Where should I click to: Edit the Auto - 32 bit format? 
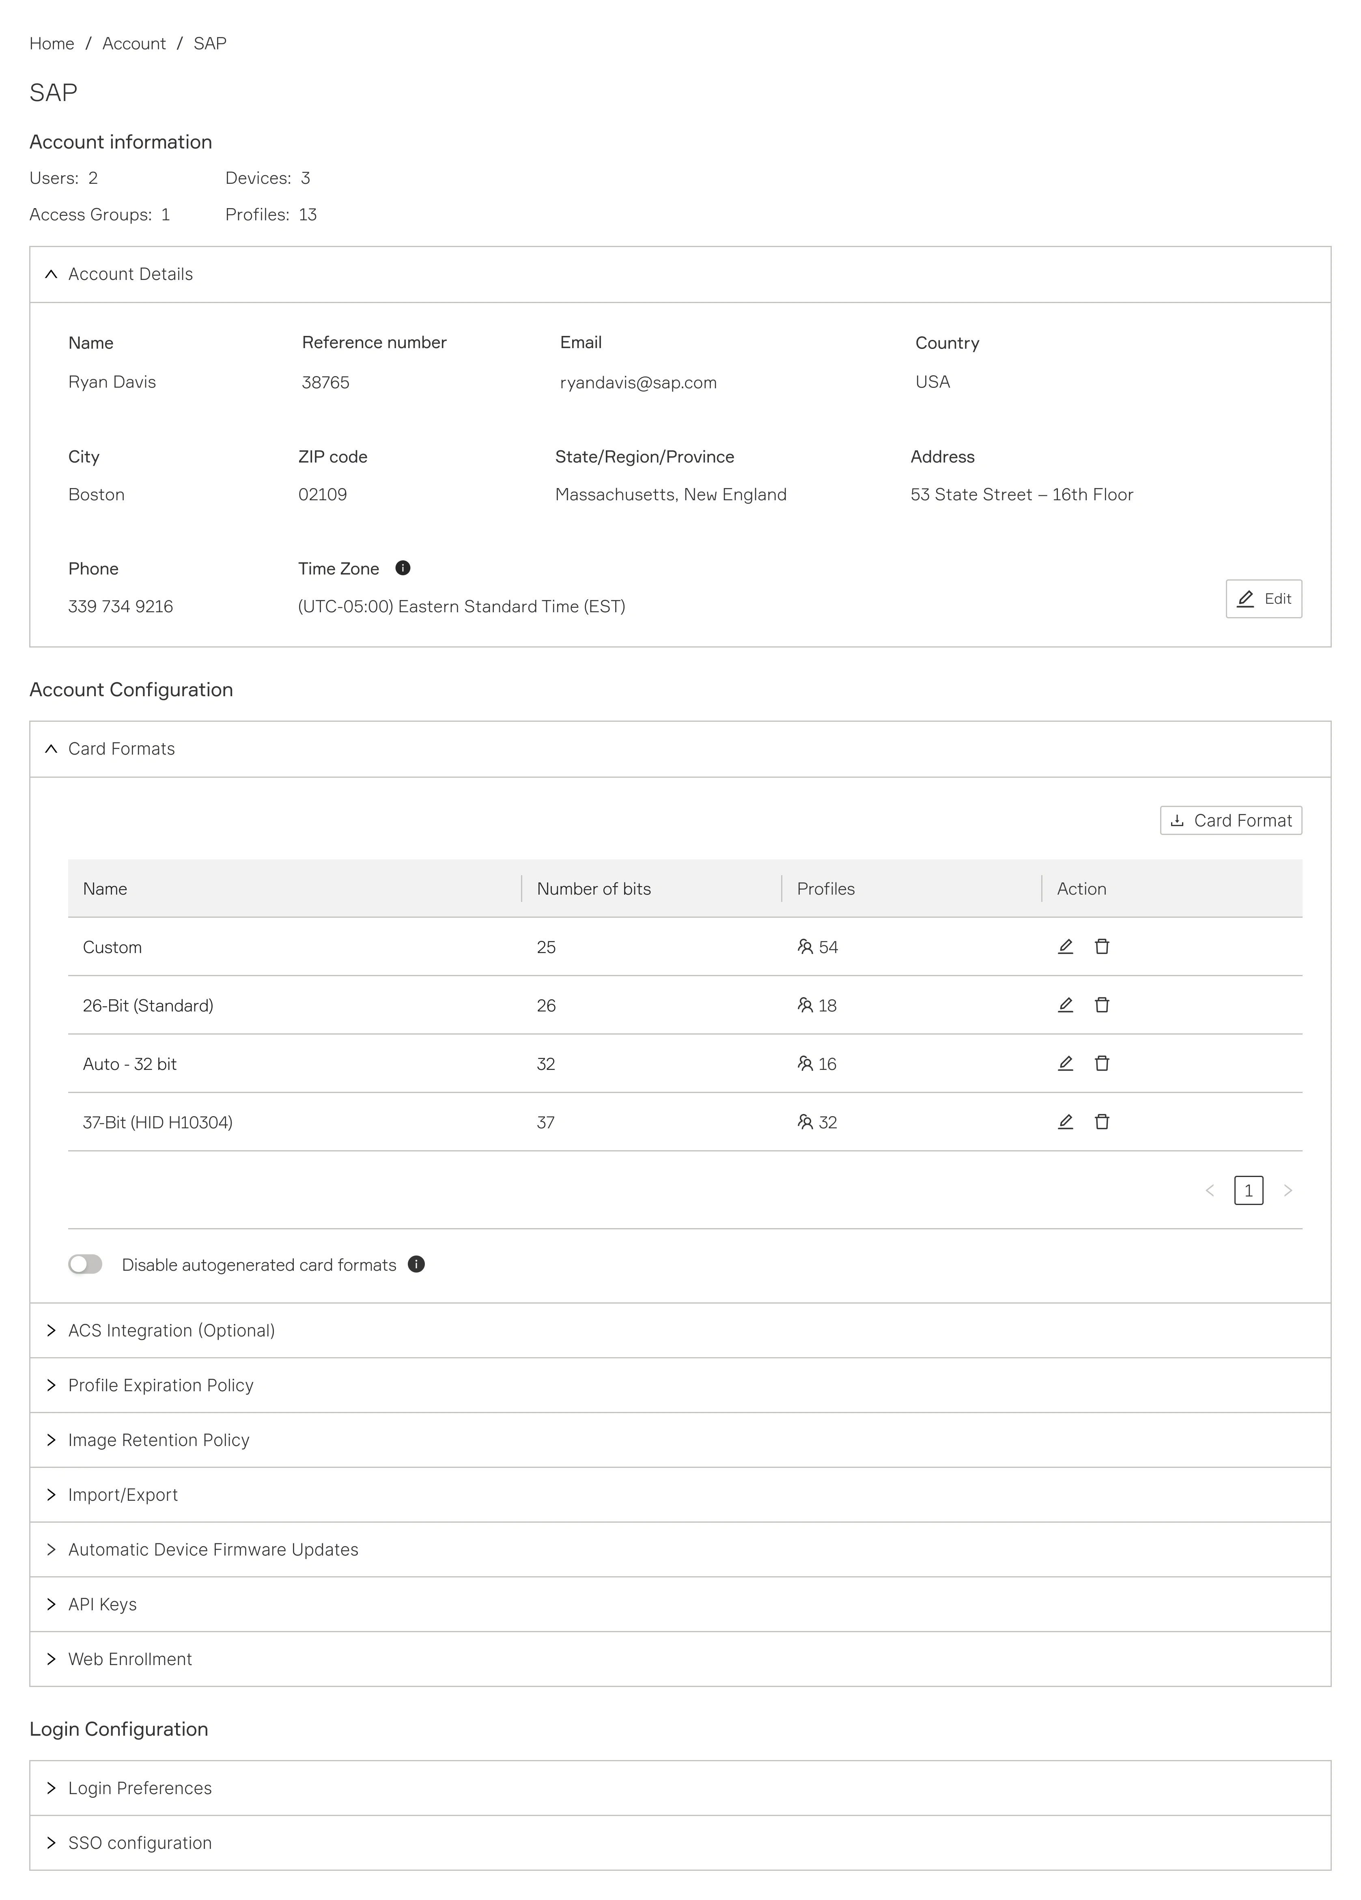tap(1065, 1063)
